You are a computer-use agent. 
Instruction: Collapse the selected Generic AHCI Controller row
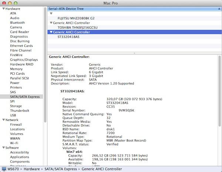pyautogui.click(x=51, y=32)
